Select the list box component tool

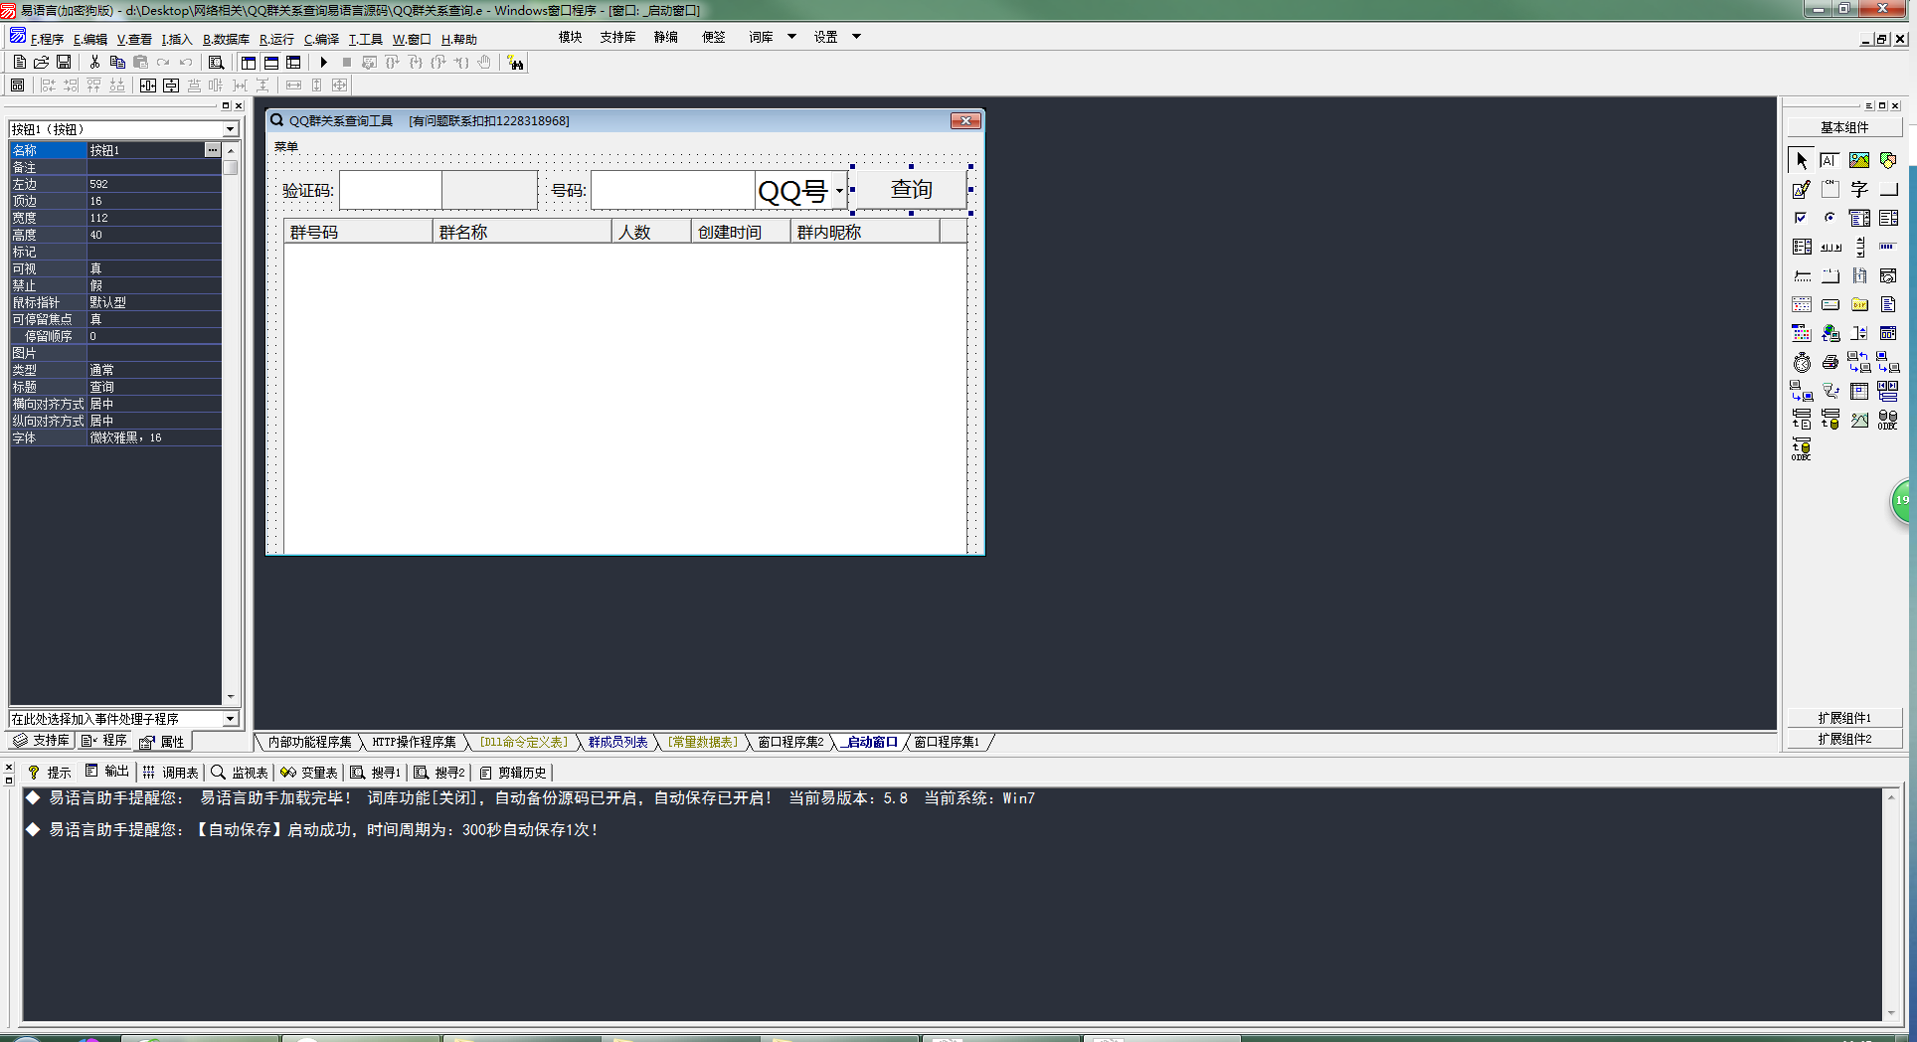pos(1888,218)
